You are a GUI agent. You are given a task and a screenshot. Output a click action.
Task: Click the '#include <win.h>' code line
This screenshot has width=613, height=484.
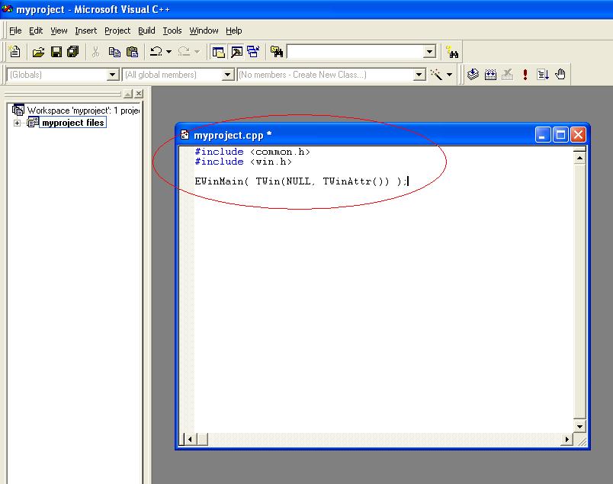coord(243,162)
